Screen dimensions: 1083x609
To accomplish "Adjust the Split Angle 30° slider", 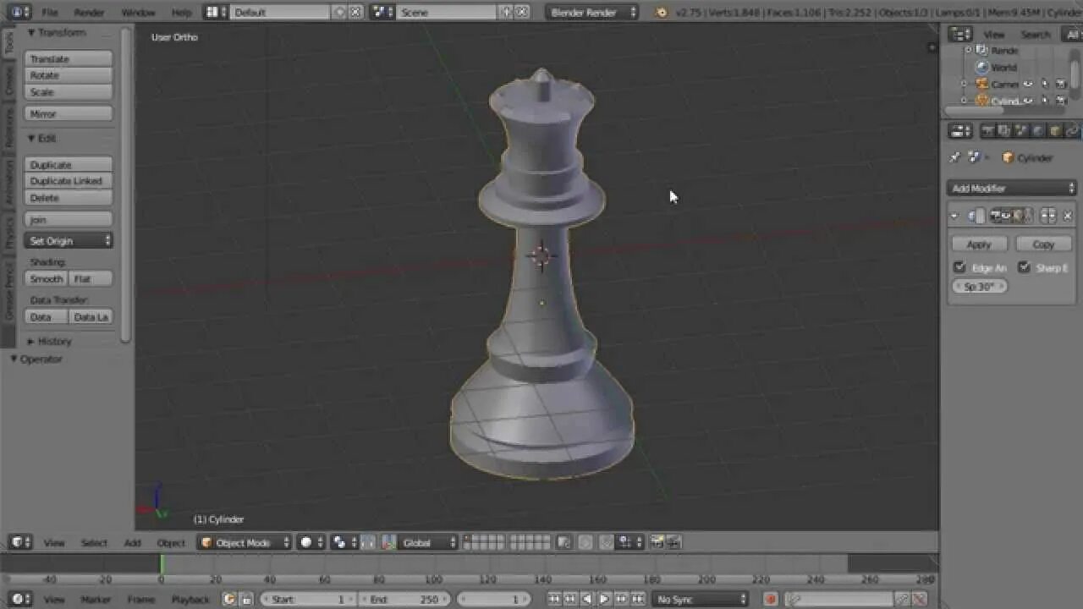I will coord(980,286).
